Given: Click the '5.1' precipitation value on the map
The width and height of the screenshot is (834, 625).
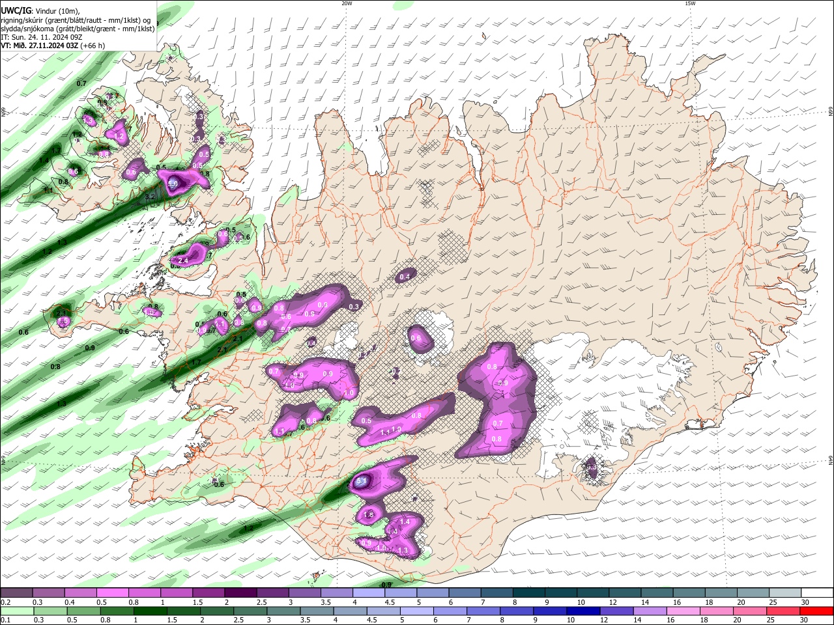Looking at the screenshot, I should point(362,481).
